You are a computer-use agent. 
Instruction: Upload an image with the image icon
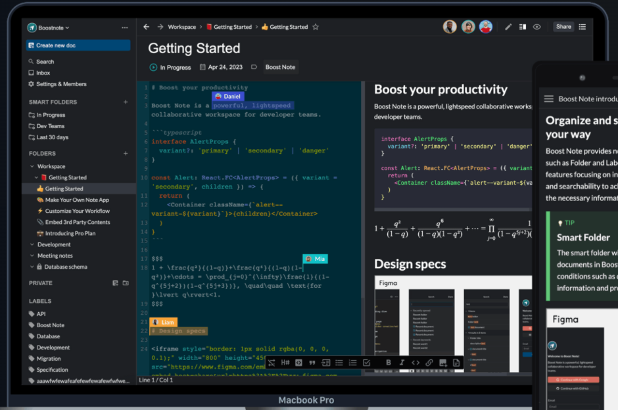442,363
